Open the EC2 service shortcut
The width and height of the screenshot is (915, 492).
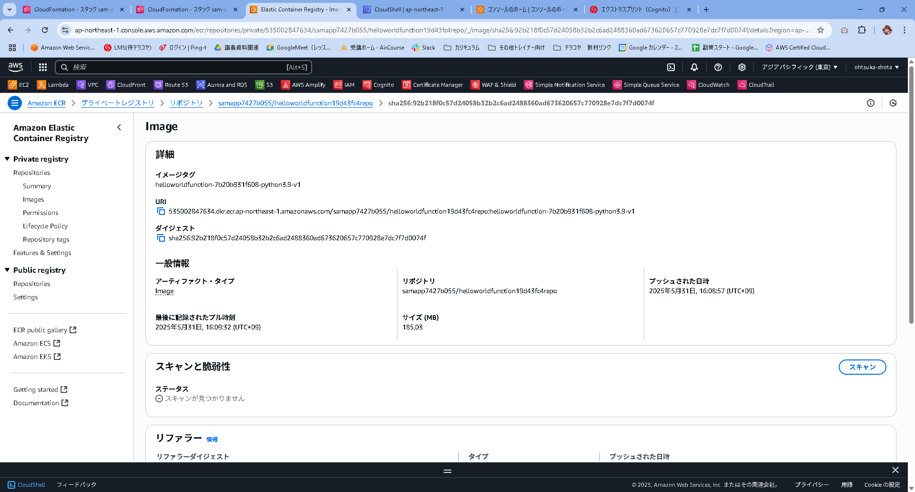click(x=19, y=85)
